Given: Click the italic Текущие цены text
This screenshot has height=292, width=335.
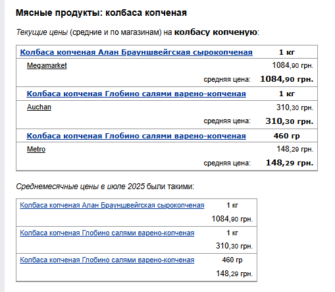Looking at the screenshot, I should (42, 32).
